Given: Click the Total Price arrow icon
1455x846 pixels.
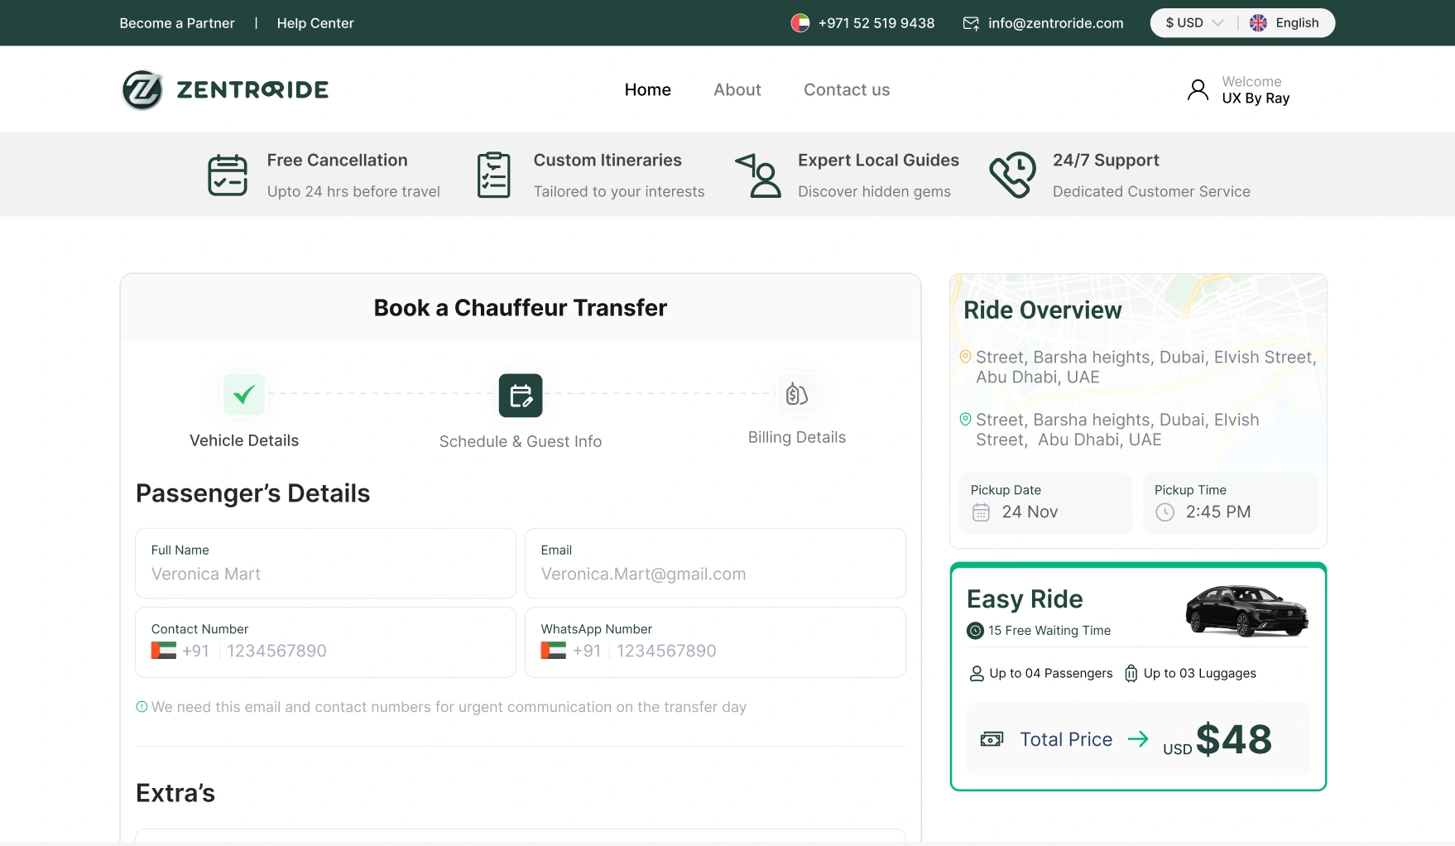Looking at the screenshot, I should (1138, 739).
